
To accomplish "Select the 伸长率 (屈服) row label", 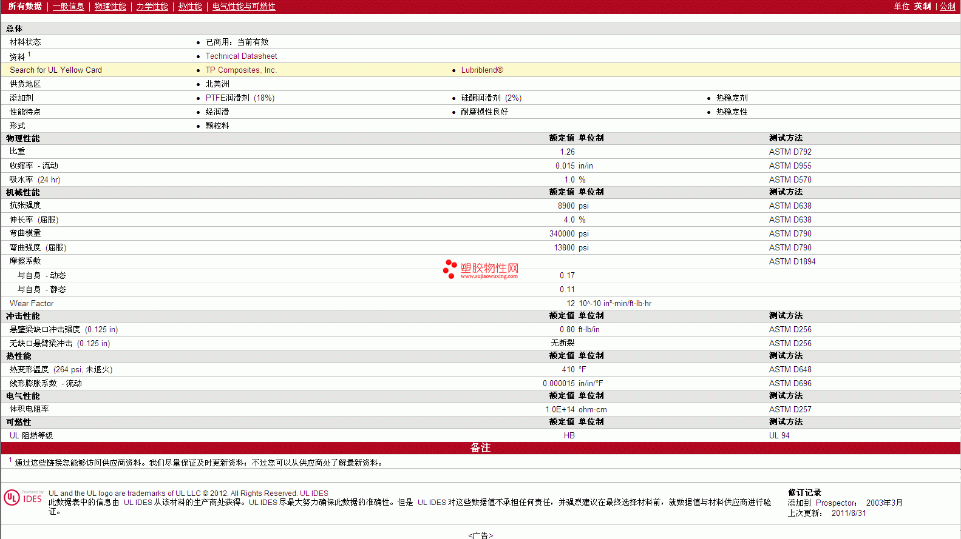I will click(34, 220).
